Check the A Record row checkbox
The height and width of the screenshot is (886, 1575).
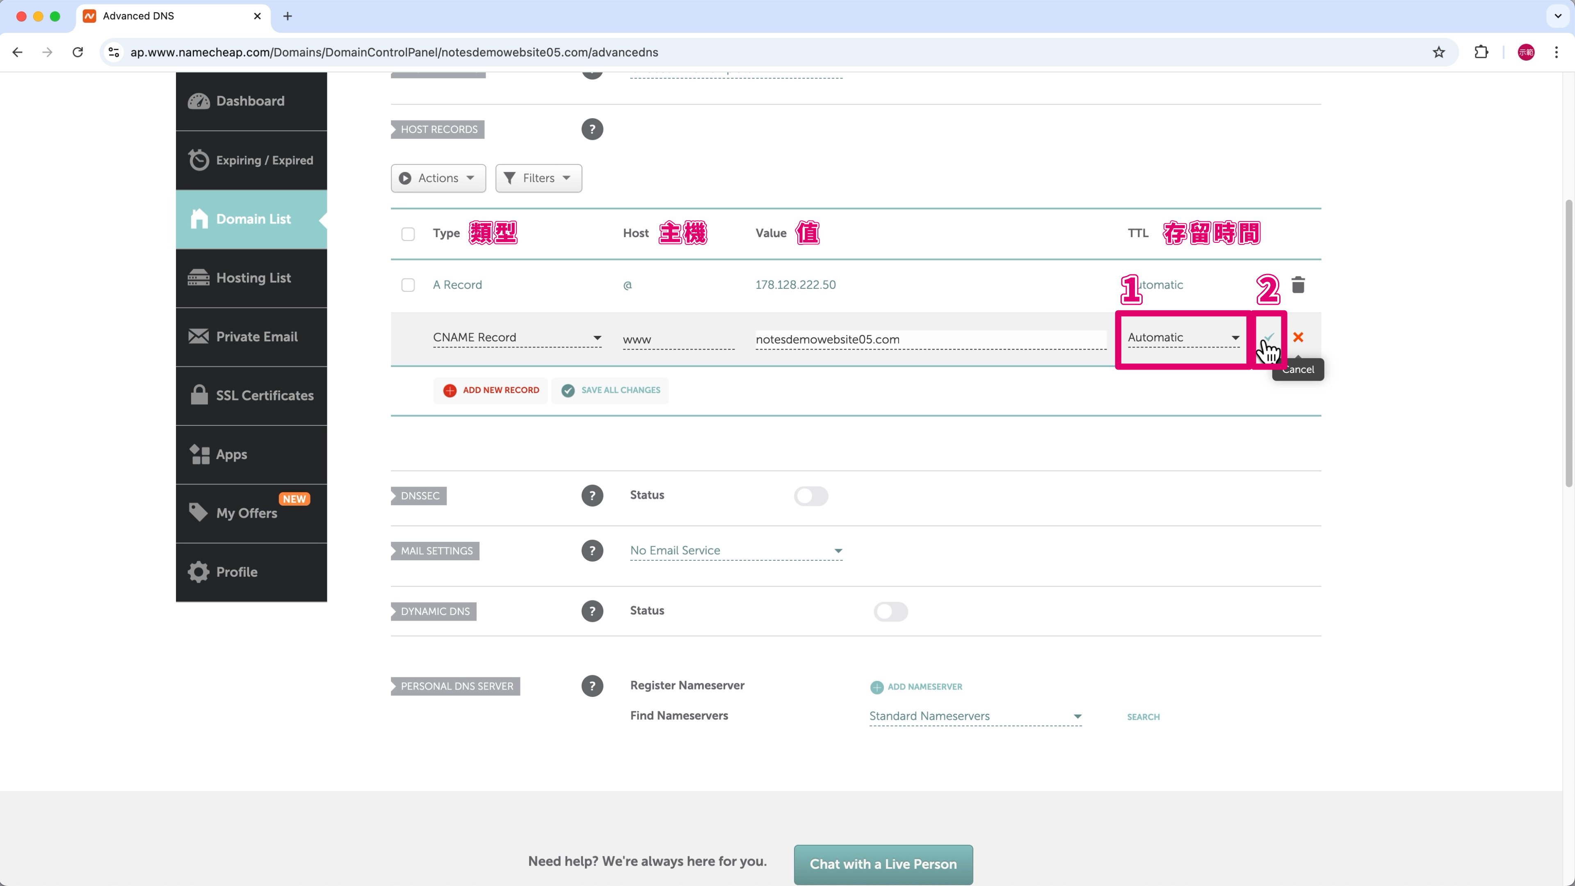pos(408,285)
